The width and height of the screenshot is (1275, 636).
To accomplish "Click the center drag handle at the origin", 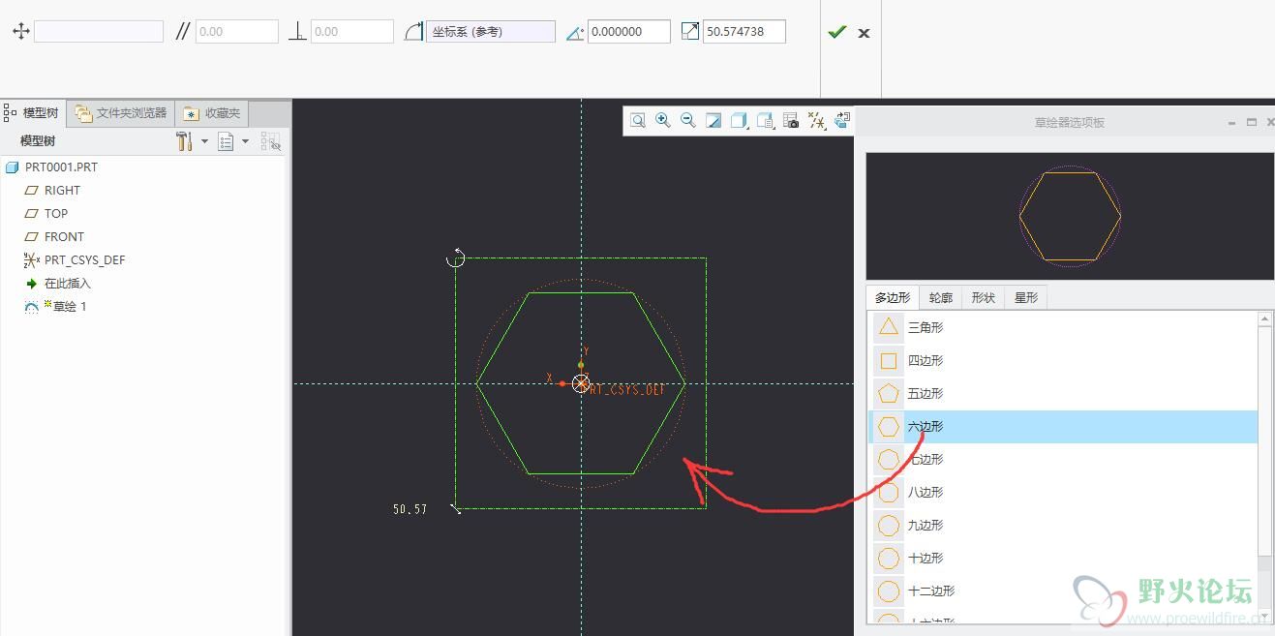I will [581, 383].
